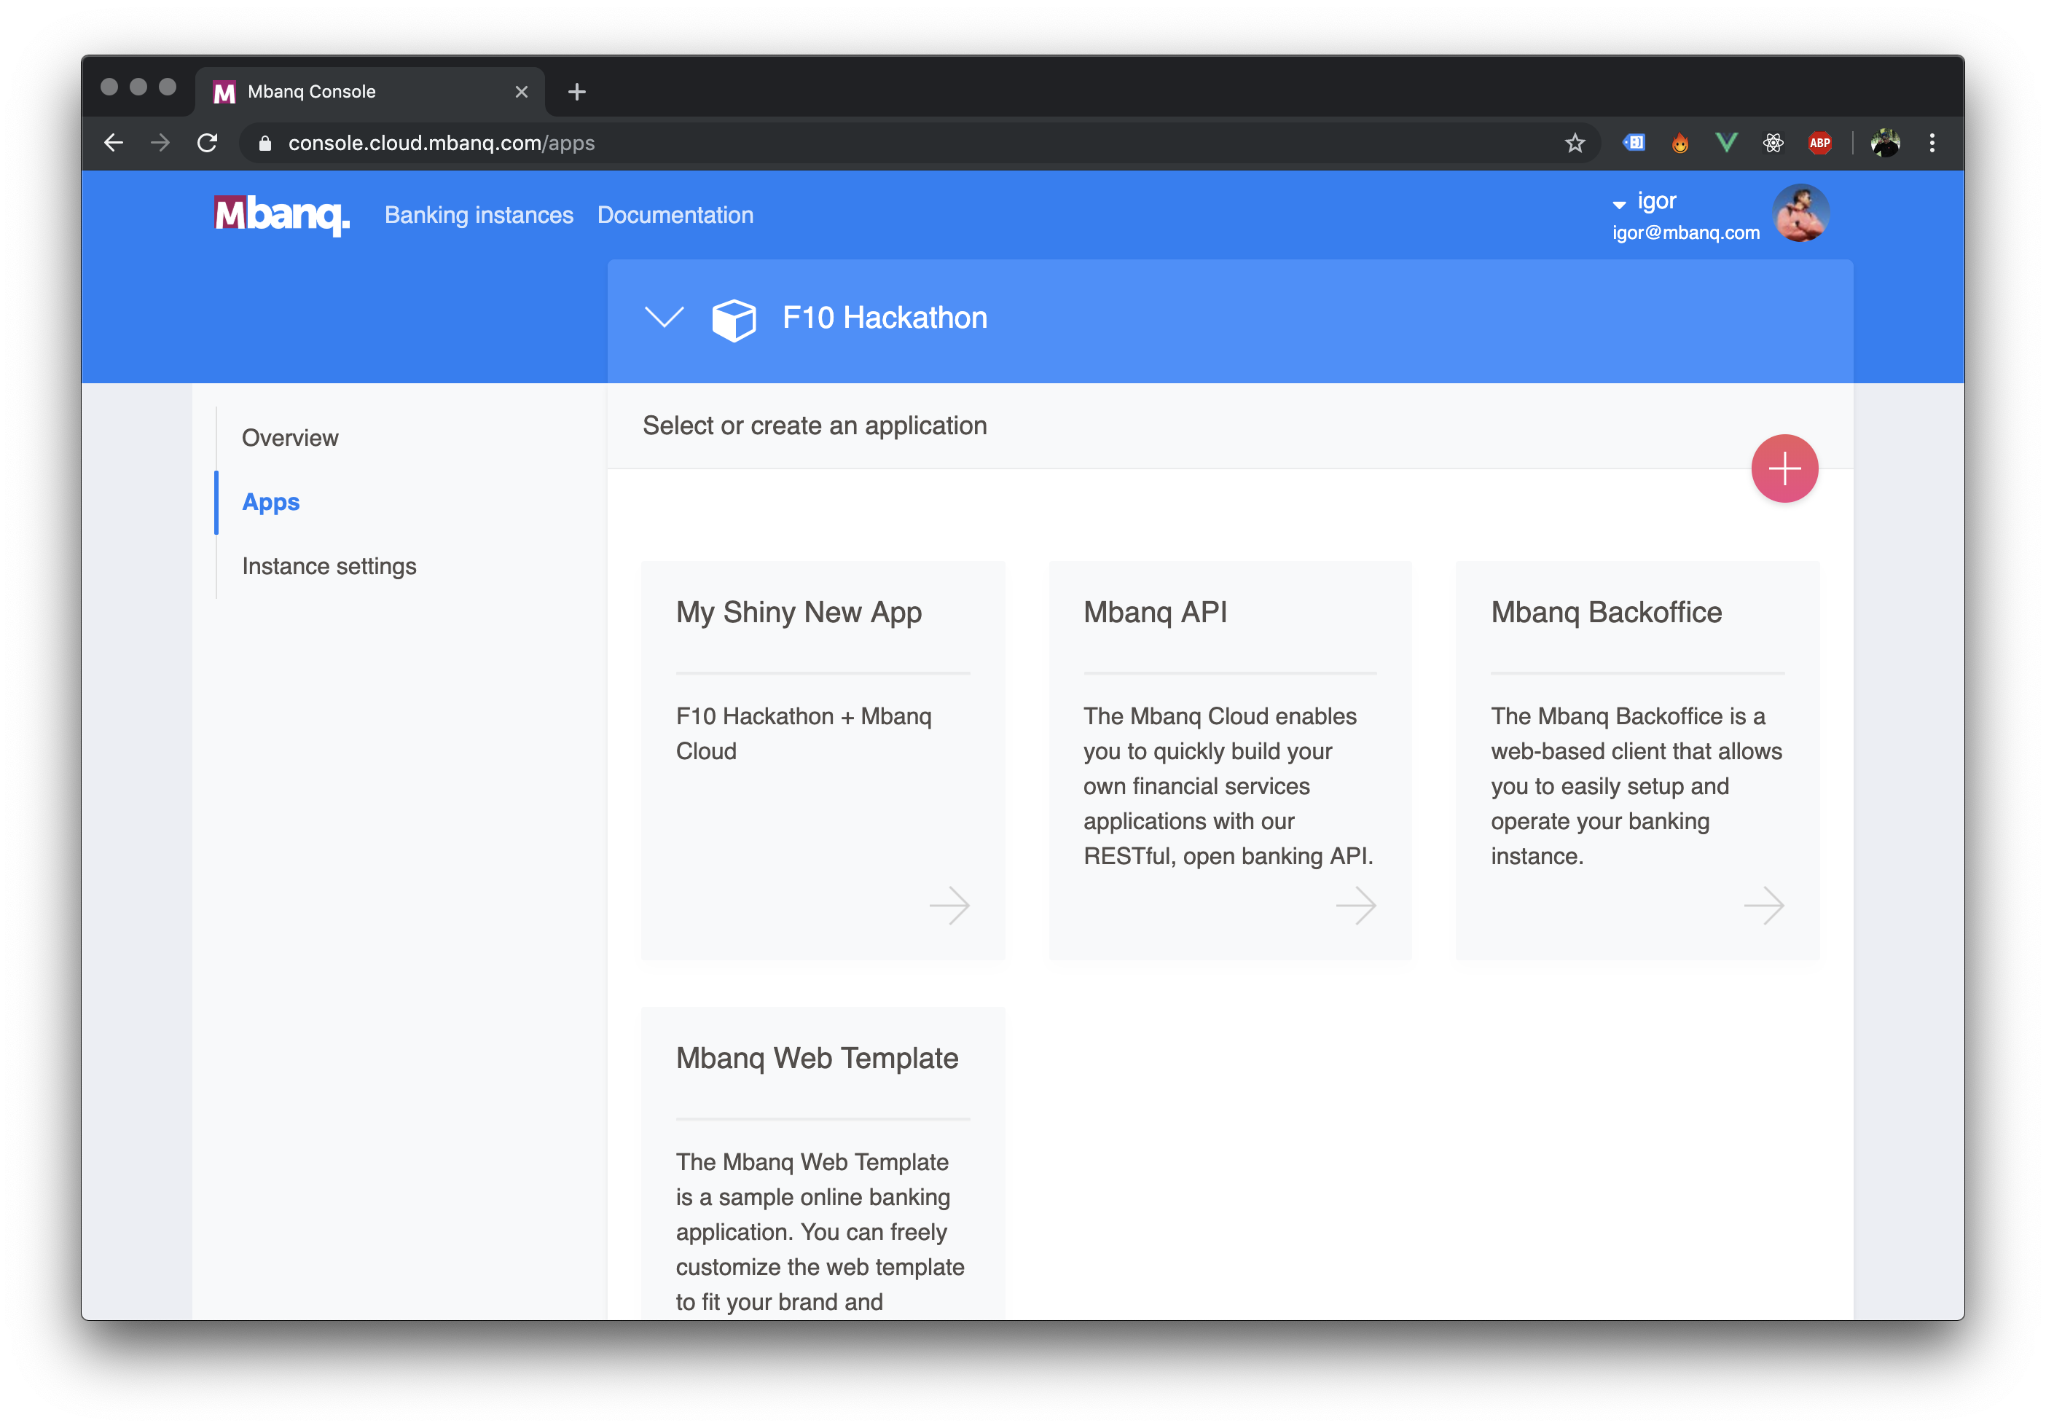The image size is (2046, 1428).
Task: Click arrow on Mbanq API card
Action: tap(1355, 905)
